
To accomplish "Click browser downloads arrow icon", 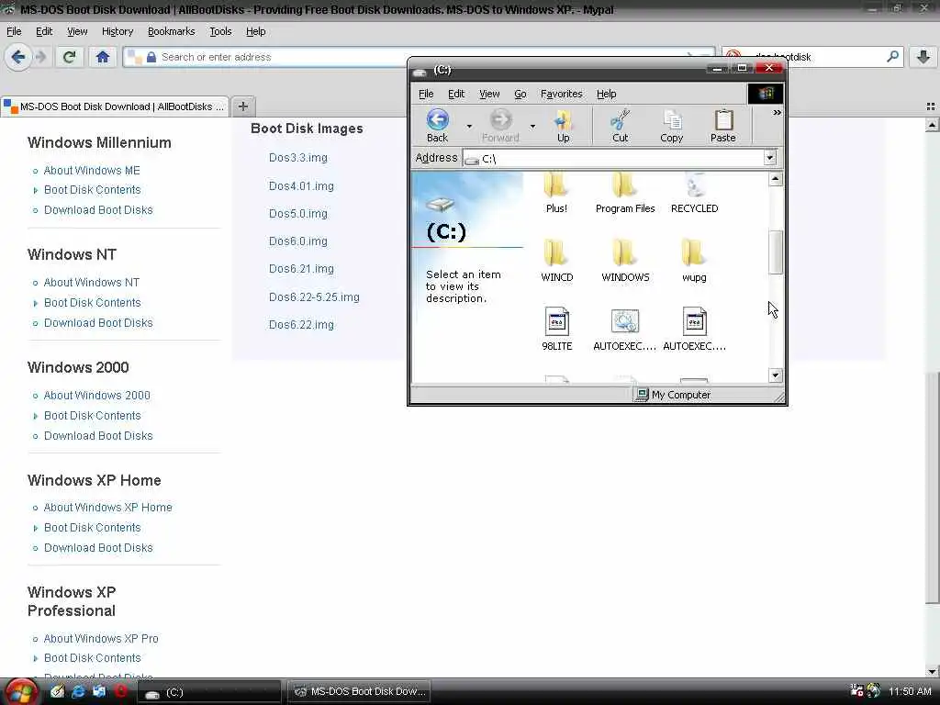I will coord(923,58).
